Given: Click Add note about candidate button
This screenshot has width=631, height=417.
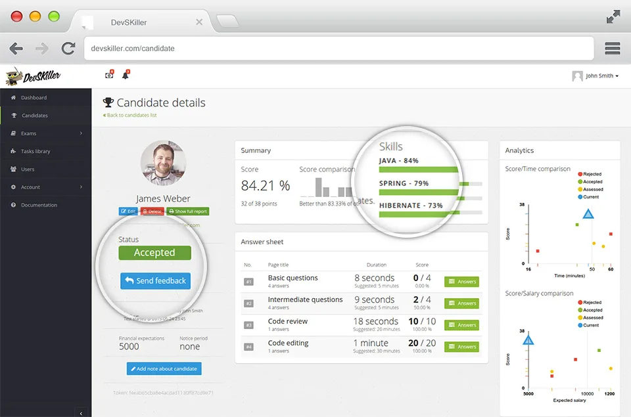Looking at the screenshot, I should point(164,369).
